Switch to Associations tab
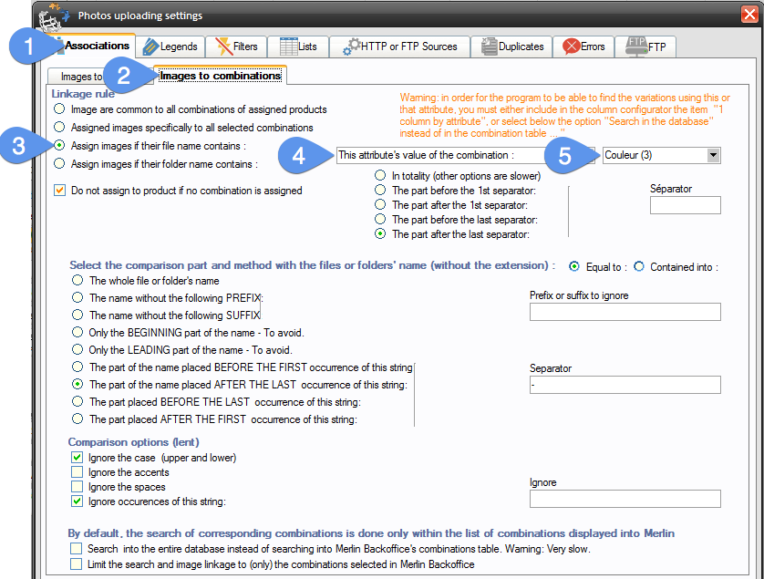764x579 pixels. point(97,46)
